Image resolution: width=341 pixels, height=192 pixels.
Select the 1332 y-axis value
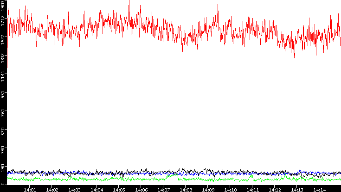3,59
